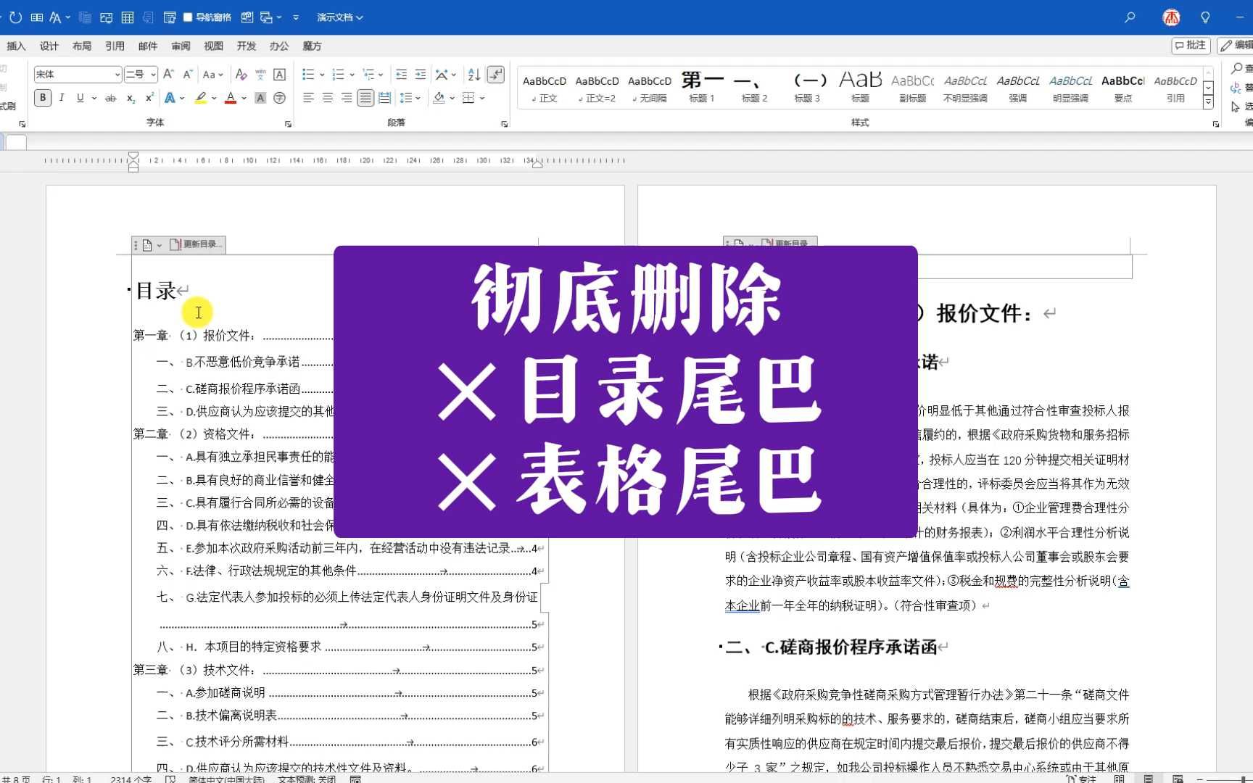Click the text effects blue A icon
The width and height of the screenshot is (1253, 783).
170,97
